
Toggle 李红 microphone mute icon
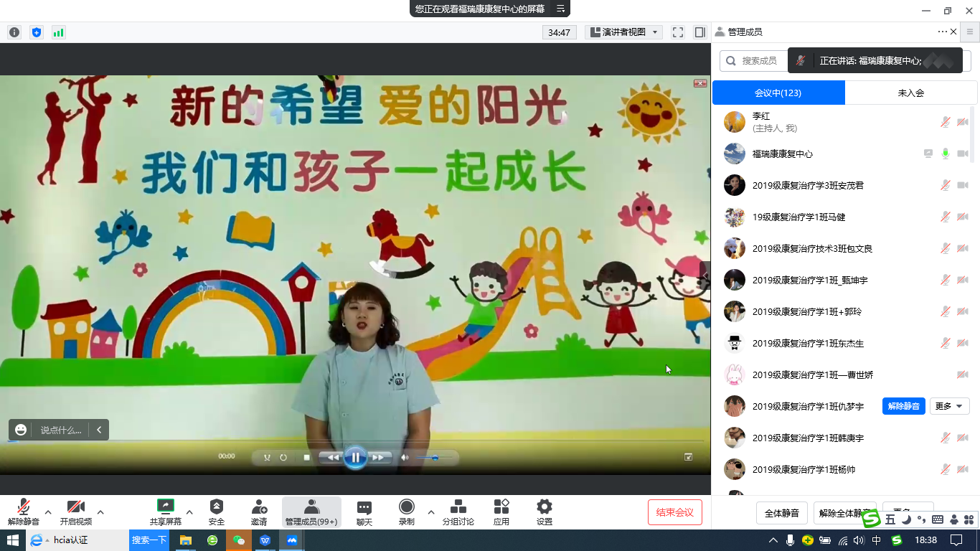[x=946, y=123]
